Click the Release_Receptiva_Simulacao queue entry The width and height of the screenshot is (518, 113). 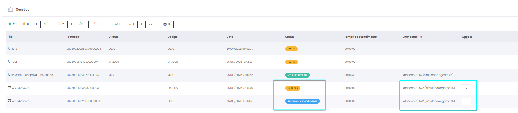pyautogui.click(x=32, y=75)
